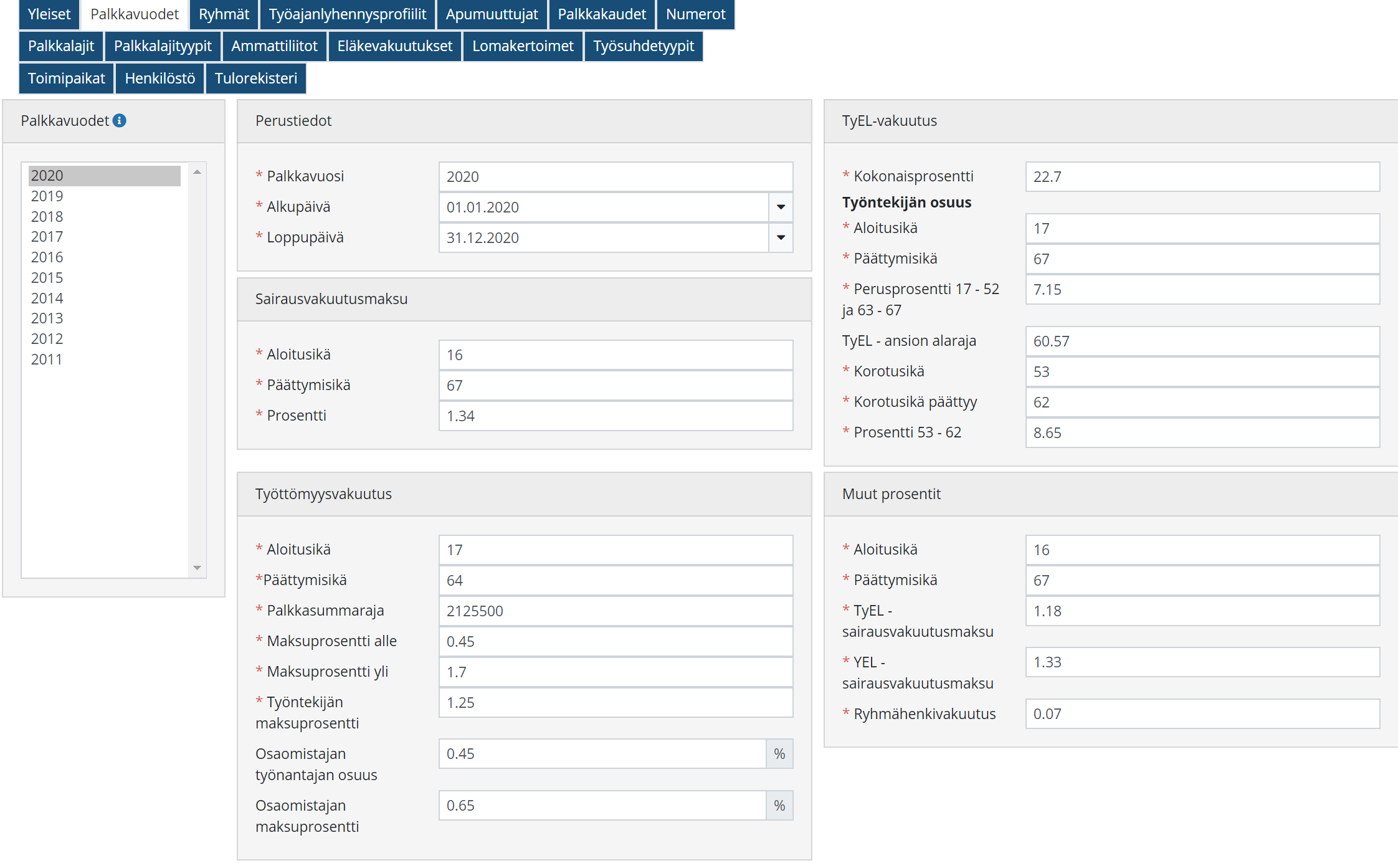Switch to the Yleiset tab
Image resolution: width=1398 pixels, height=863 pixels.
coord(49,14)
